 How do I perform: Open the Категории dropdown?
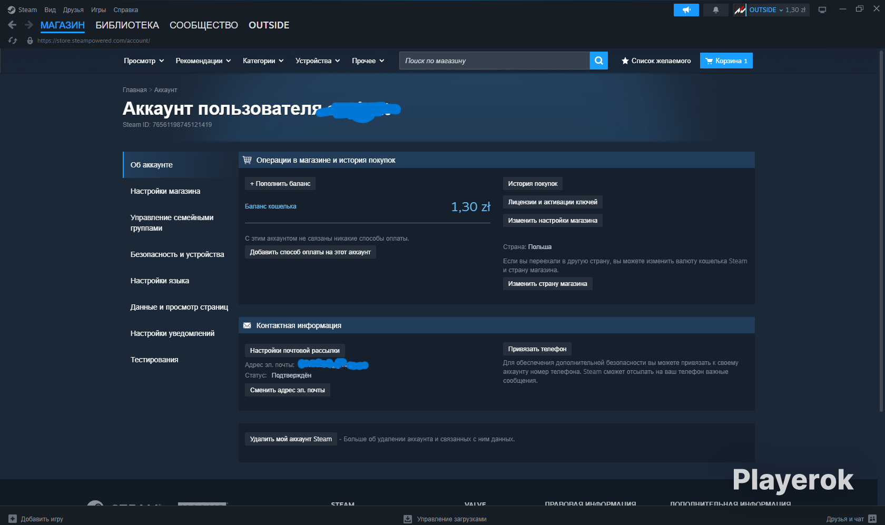[263, 61]
